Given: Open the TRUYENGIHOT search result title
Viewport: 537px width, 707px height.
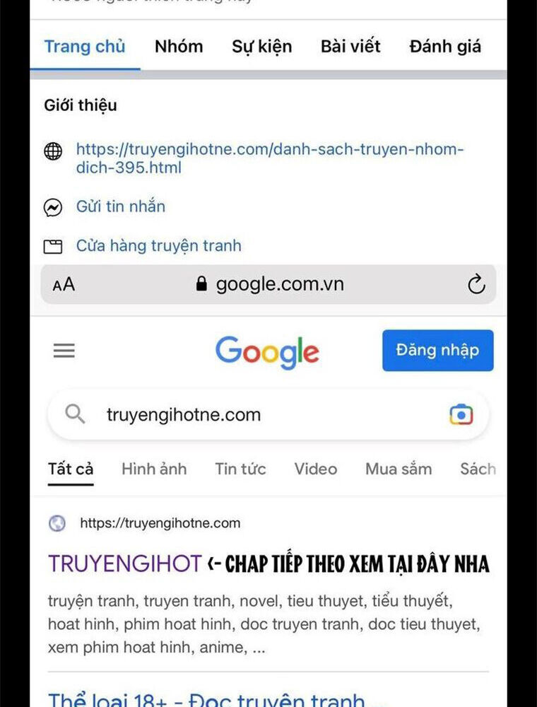Looking at the screenshot, I should (x=125, y=563).
